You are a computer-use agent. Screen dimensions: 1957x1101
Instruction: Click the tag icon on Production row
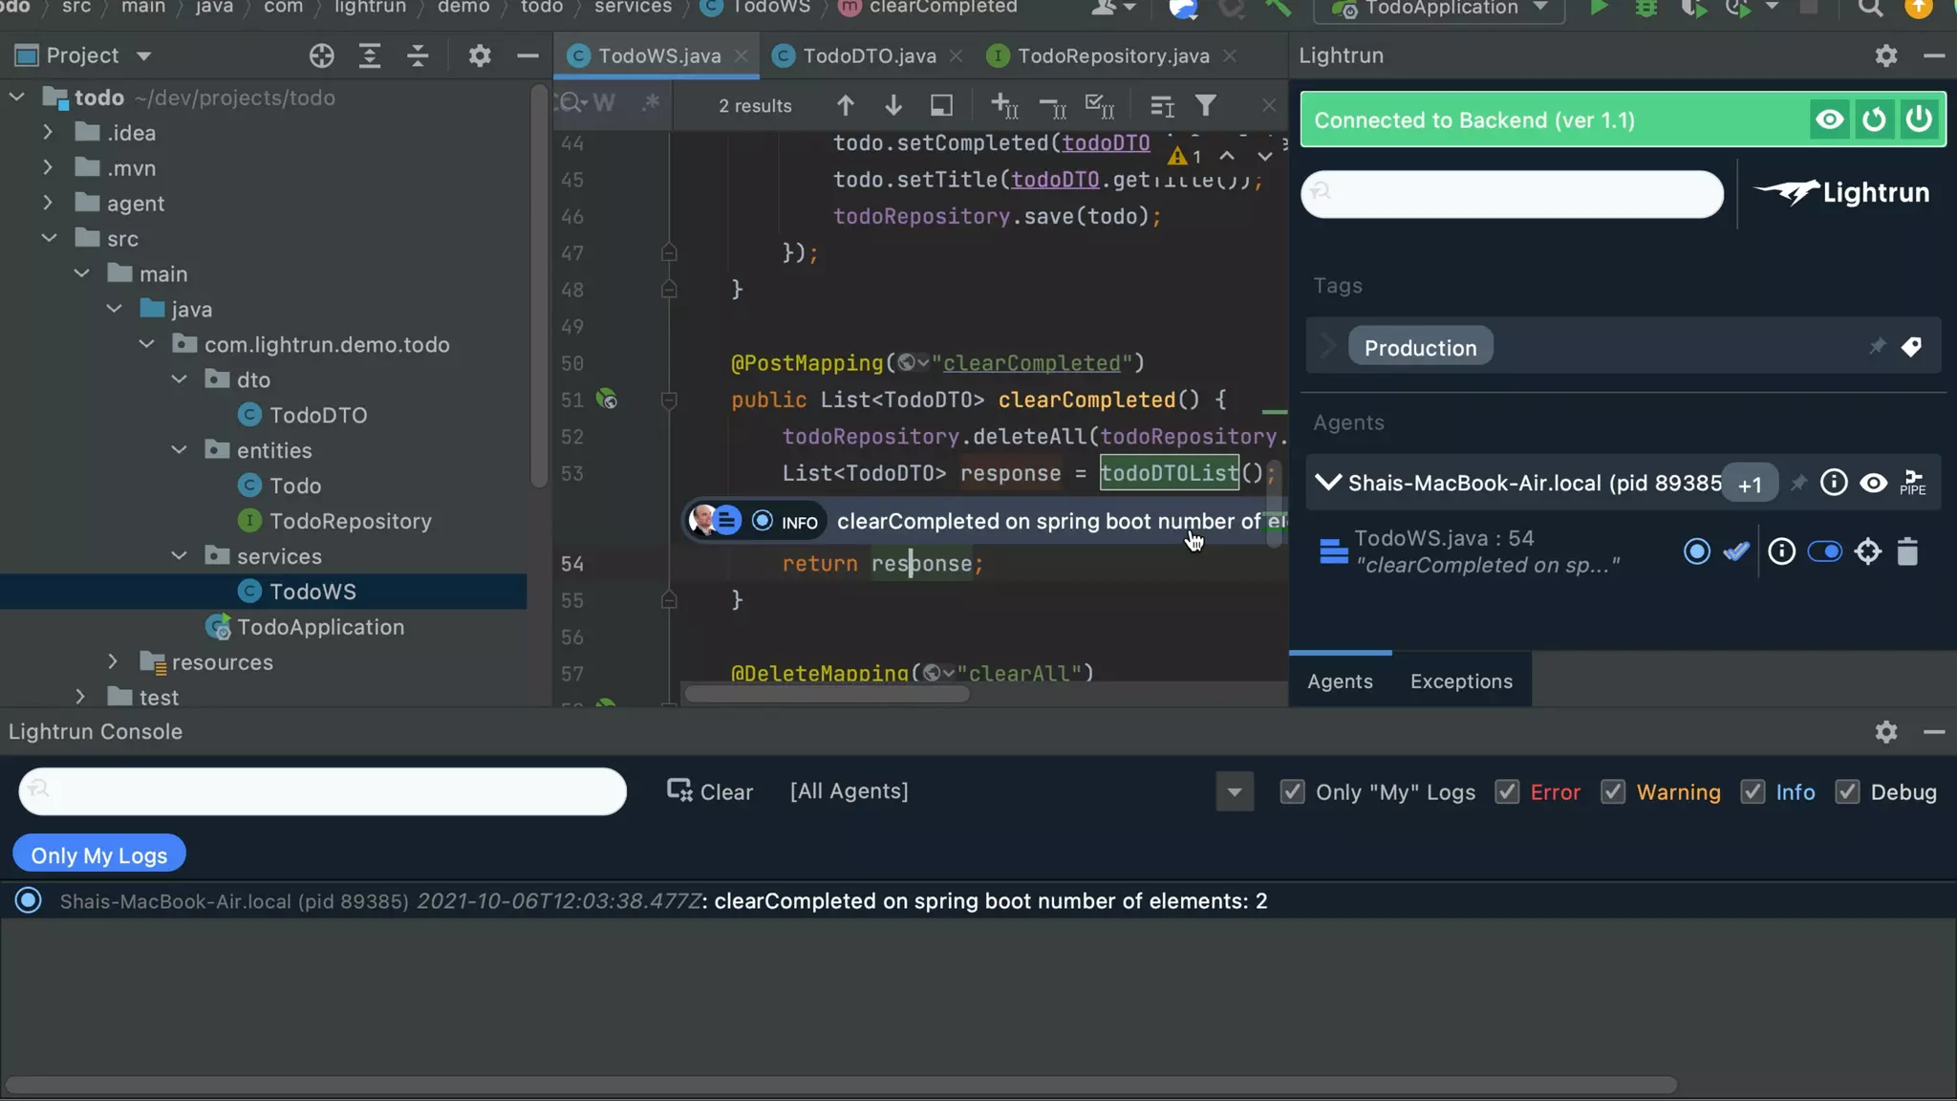point(1911,346)
